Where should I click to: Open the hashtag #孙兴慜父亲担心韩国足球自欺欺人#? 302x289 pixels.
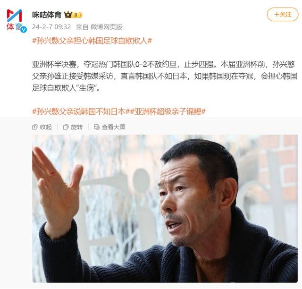[x=92, y=41]
